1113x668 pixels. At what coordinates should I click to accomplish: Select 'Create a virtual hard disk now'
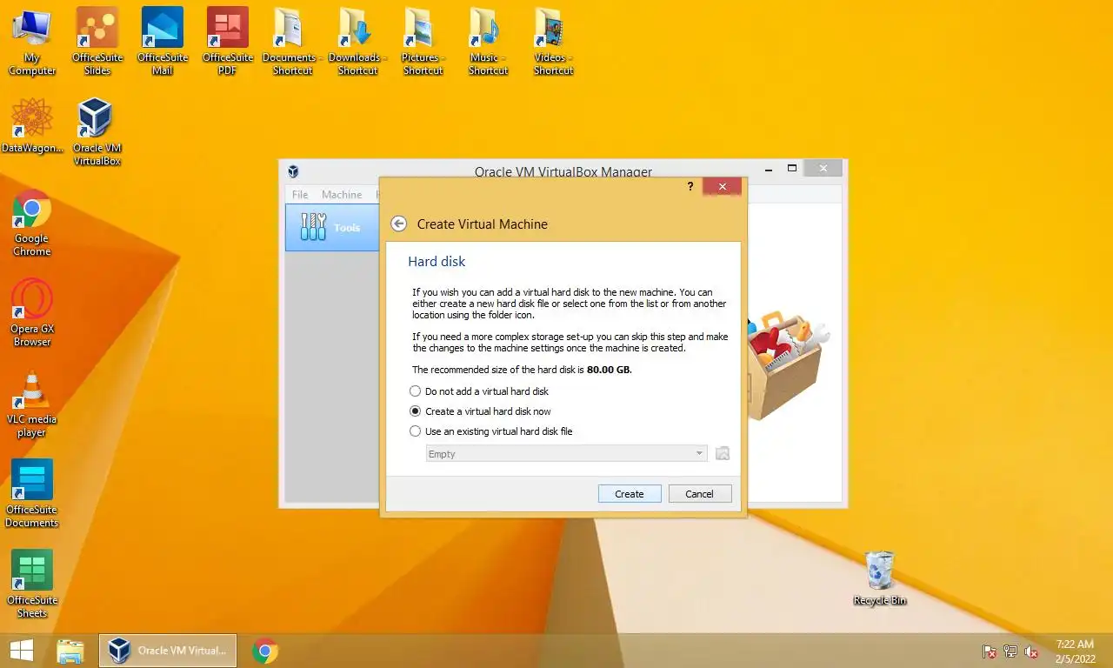[480, 411]
